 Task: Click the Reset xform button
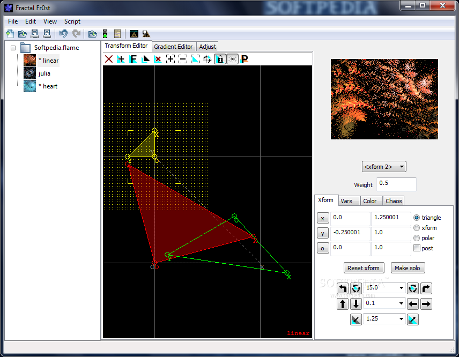point(363,268)
